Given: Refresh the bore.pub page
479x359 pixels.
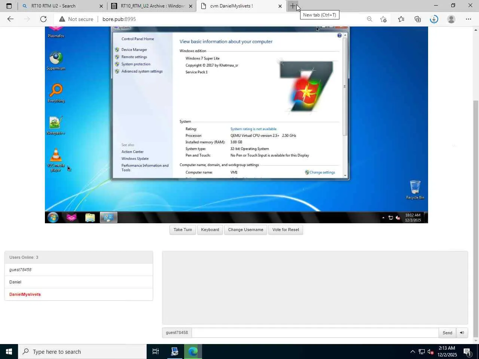Looking at the screenshot, I should tap(43, 19).
